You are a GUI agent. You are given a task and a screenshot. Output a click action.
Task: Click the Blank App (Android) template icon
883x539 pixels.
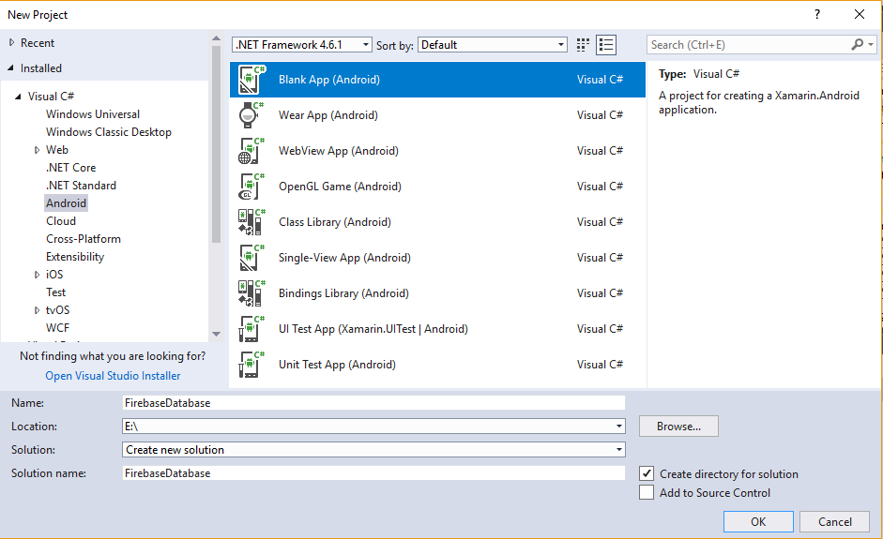tap(250, 80)
